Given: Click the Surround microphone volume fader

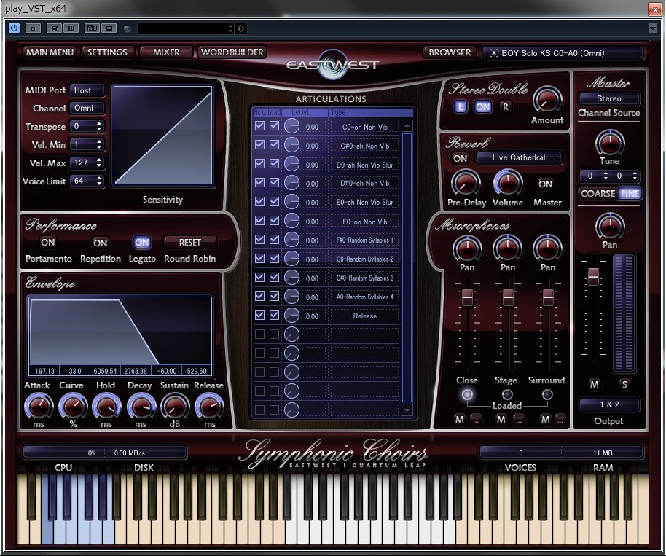Looking at the screenshot, I should point(547,297).
